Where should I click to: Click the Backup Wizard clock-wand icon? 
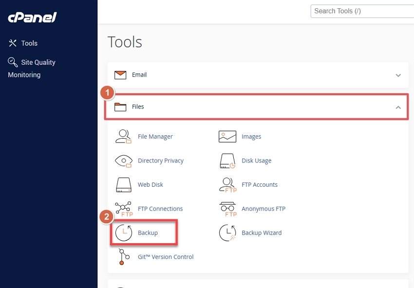tap(227, 233)
